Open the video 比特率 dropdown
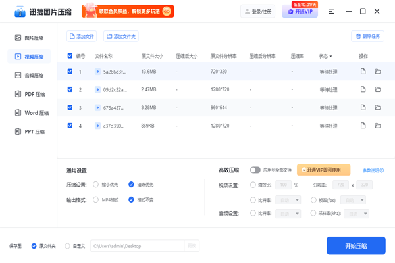 click(x=288, y=199)
